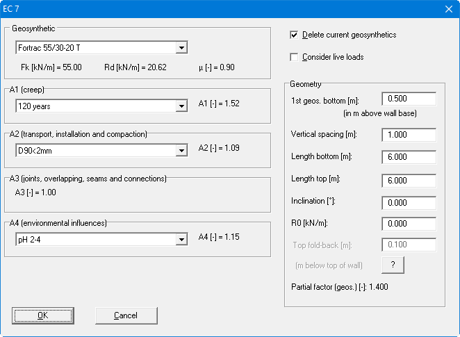Open the A2 transport and installation dropdown arrow

(181, 150)
